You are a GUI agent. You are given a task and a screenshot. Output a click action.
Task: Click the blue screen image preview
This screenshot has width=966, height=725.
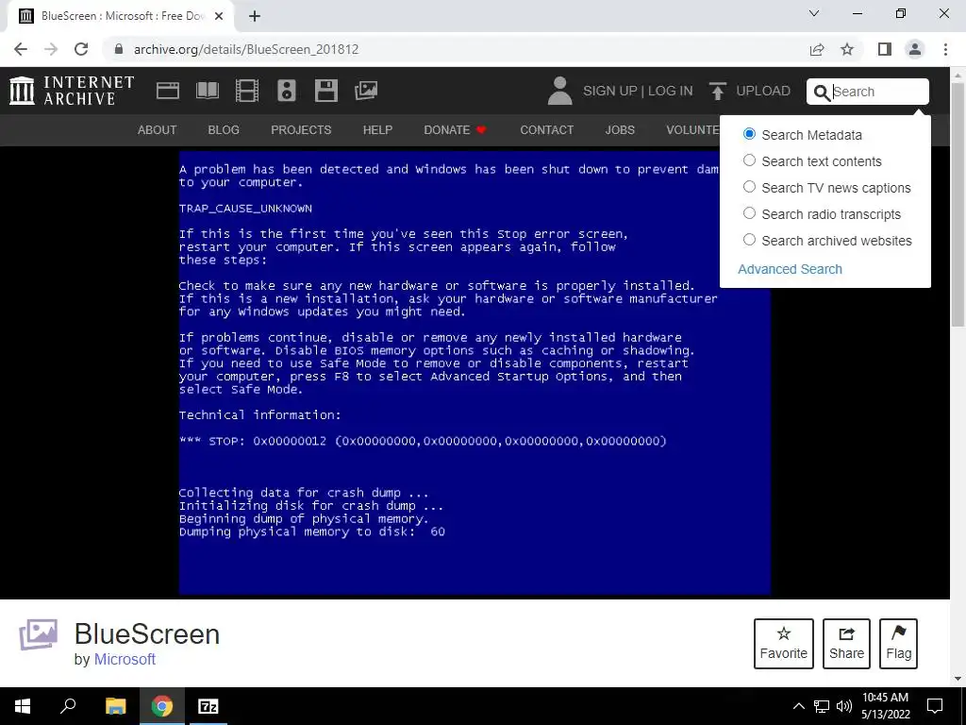pyautogui.click(x=475, y=373)
